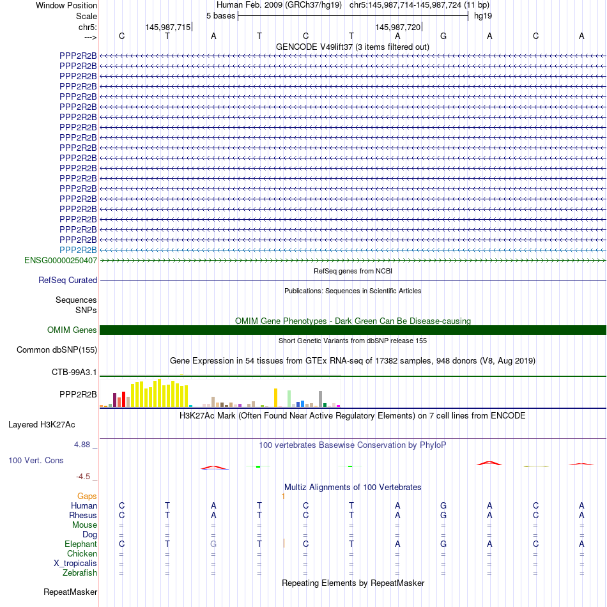Open the '100 vertebrates Basewise Conservation by PhyloP' title
Viewport: 607px width, 607px height.
(x=353, y=445)
